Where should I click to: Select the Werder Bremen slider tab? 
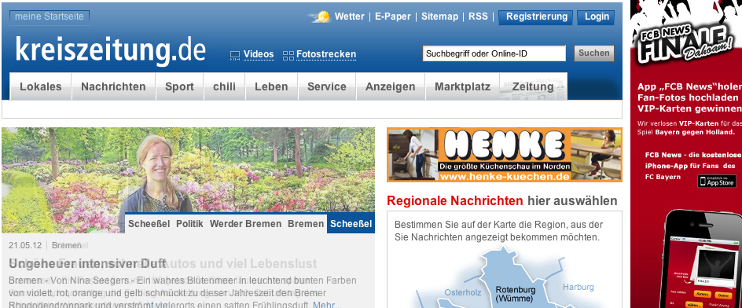(x=245, y=224)
